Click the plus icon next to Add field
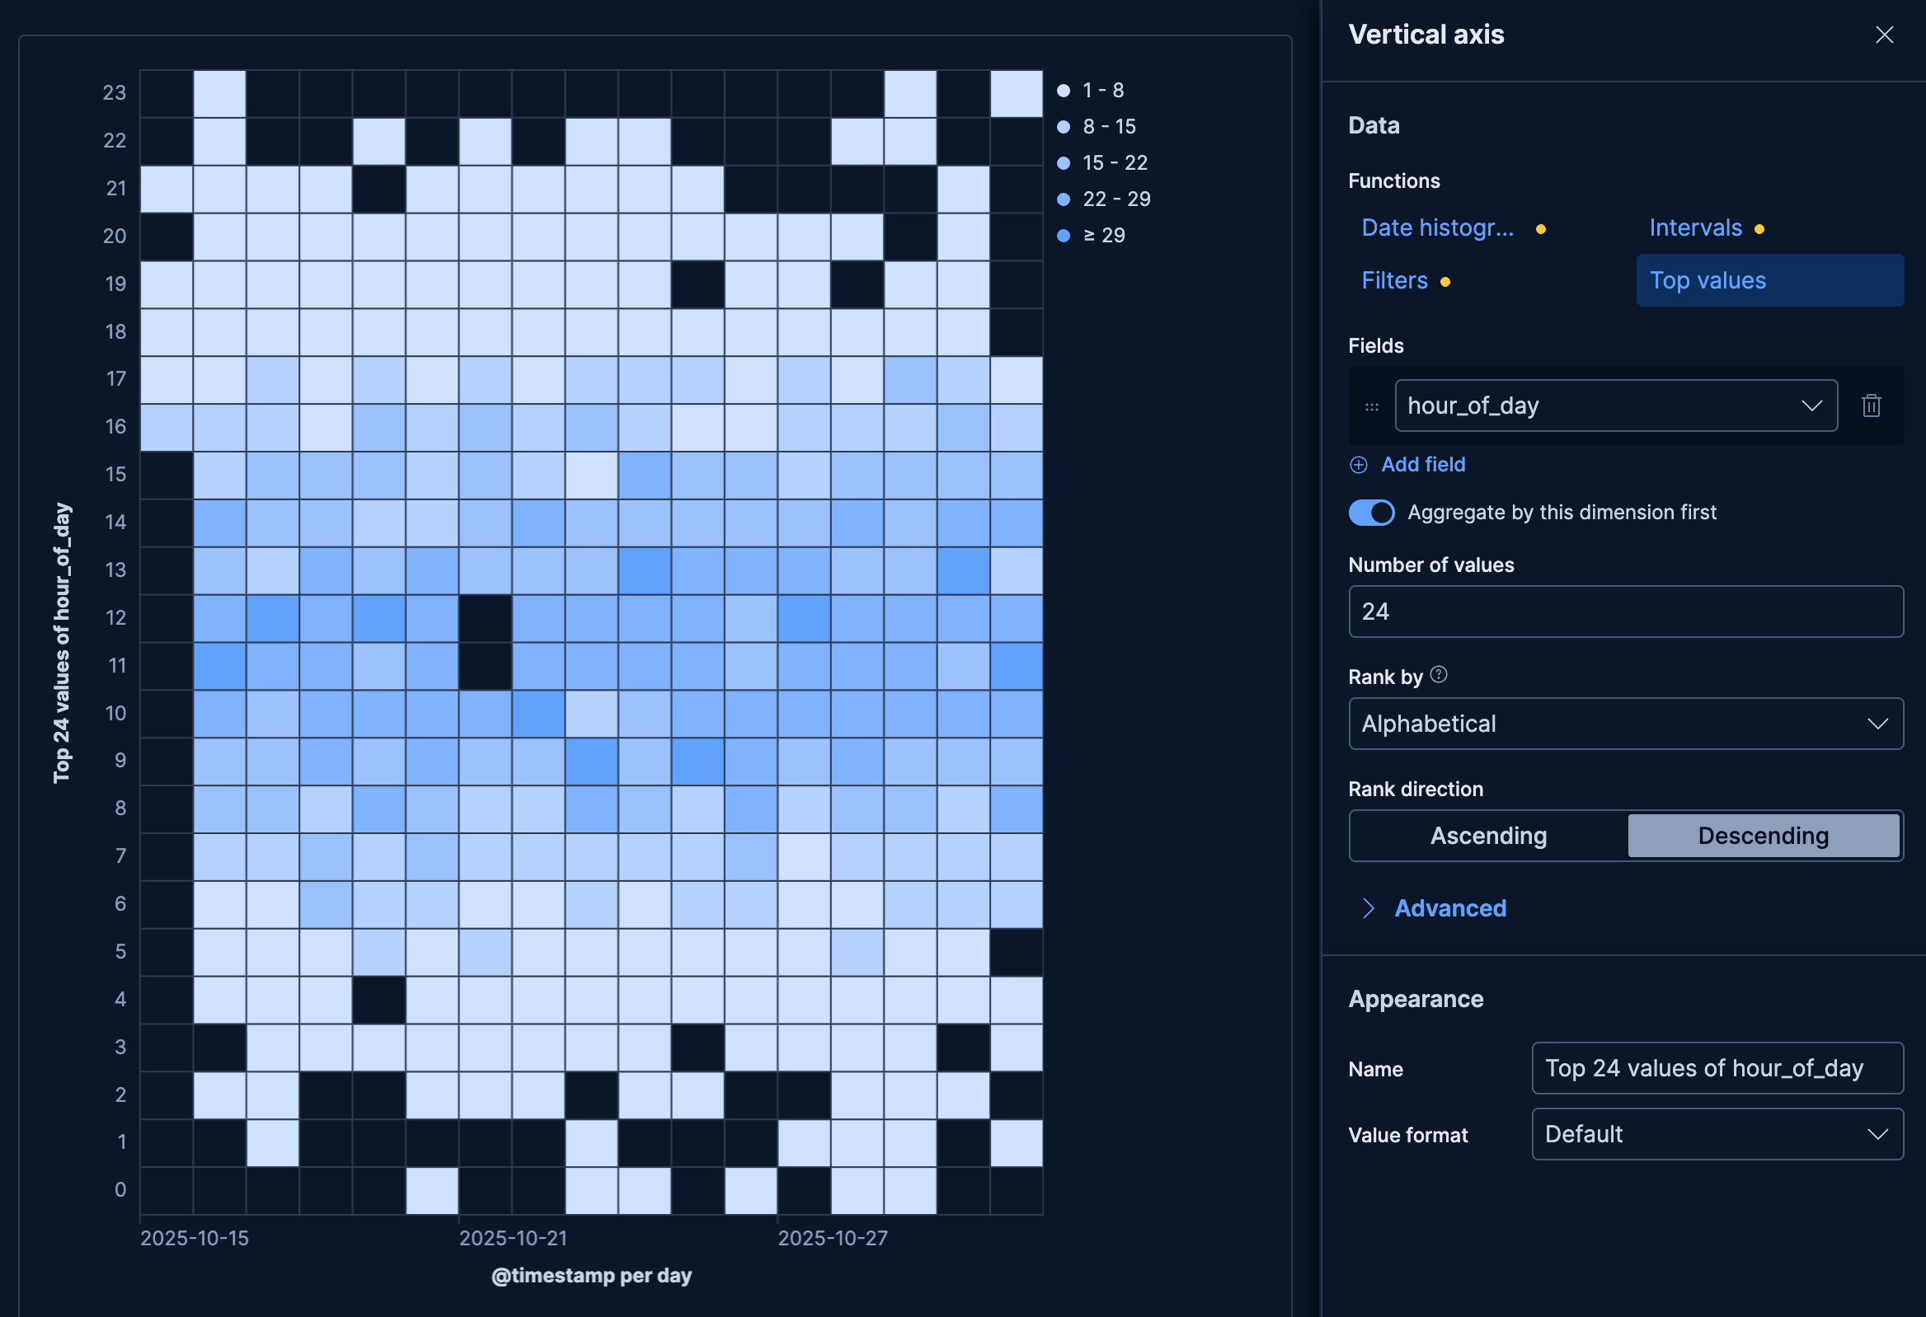This screenshot has width=1926, height=1317. (x=1358, y=465)
